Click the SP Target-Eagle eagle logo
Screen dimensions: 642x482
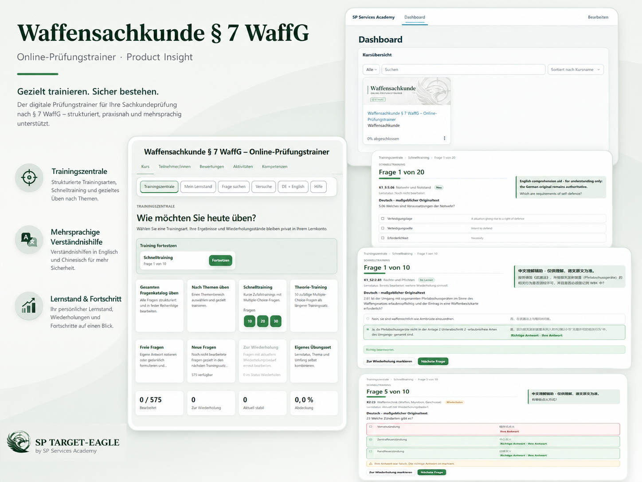[19, 442]
